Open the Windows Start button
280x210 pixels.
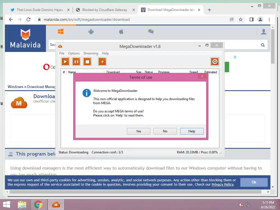[x=7, y=205]
